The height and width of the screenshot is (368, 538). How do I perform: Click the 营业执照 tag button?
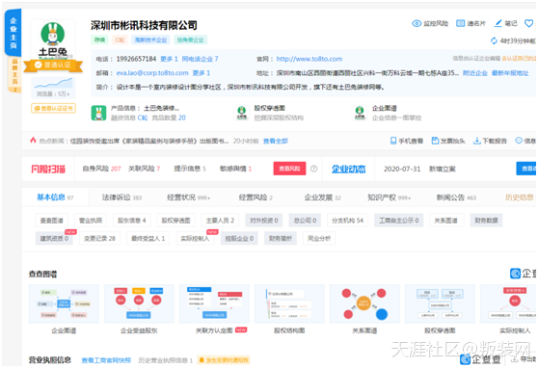(x=91, y=221)
